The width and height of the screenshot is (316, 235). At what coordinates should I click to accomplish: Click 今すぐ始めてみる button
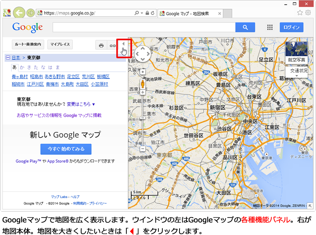click(66, 149)
